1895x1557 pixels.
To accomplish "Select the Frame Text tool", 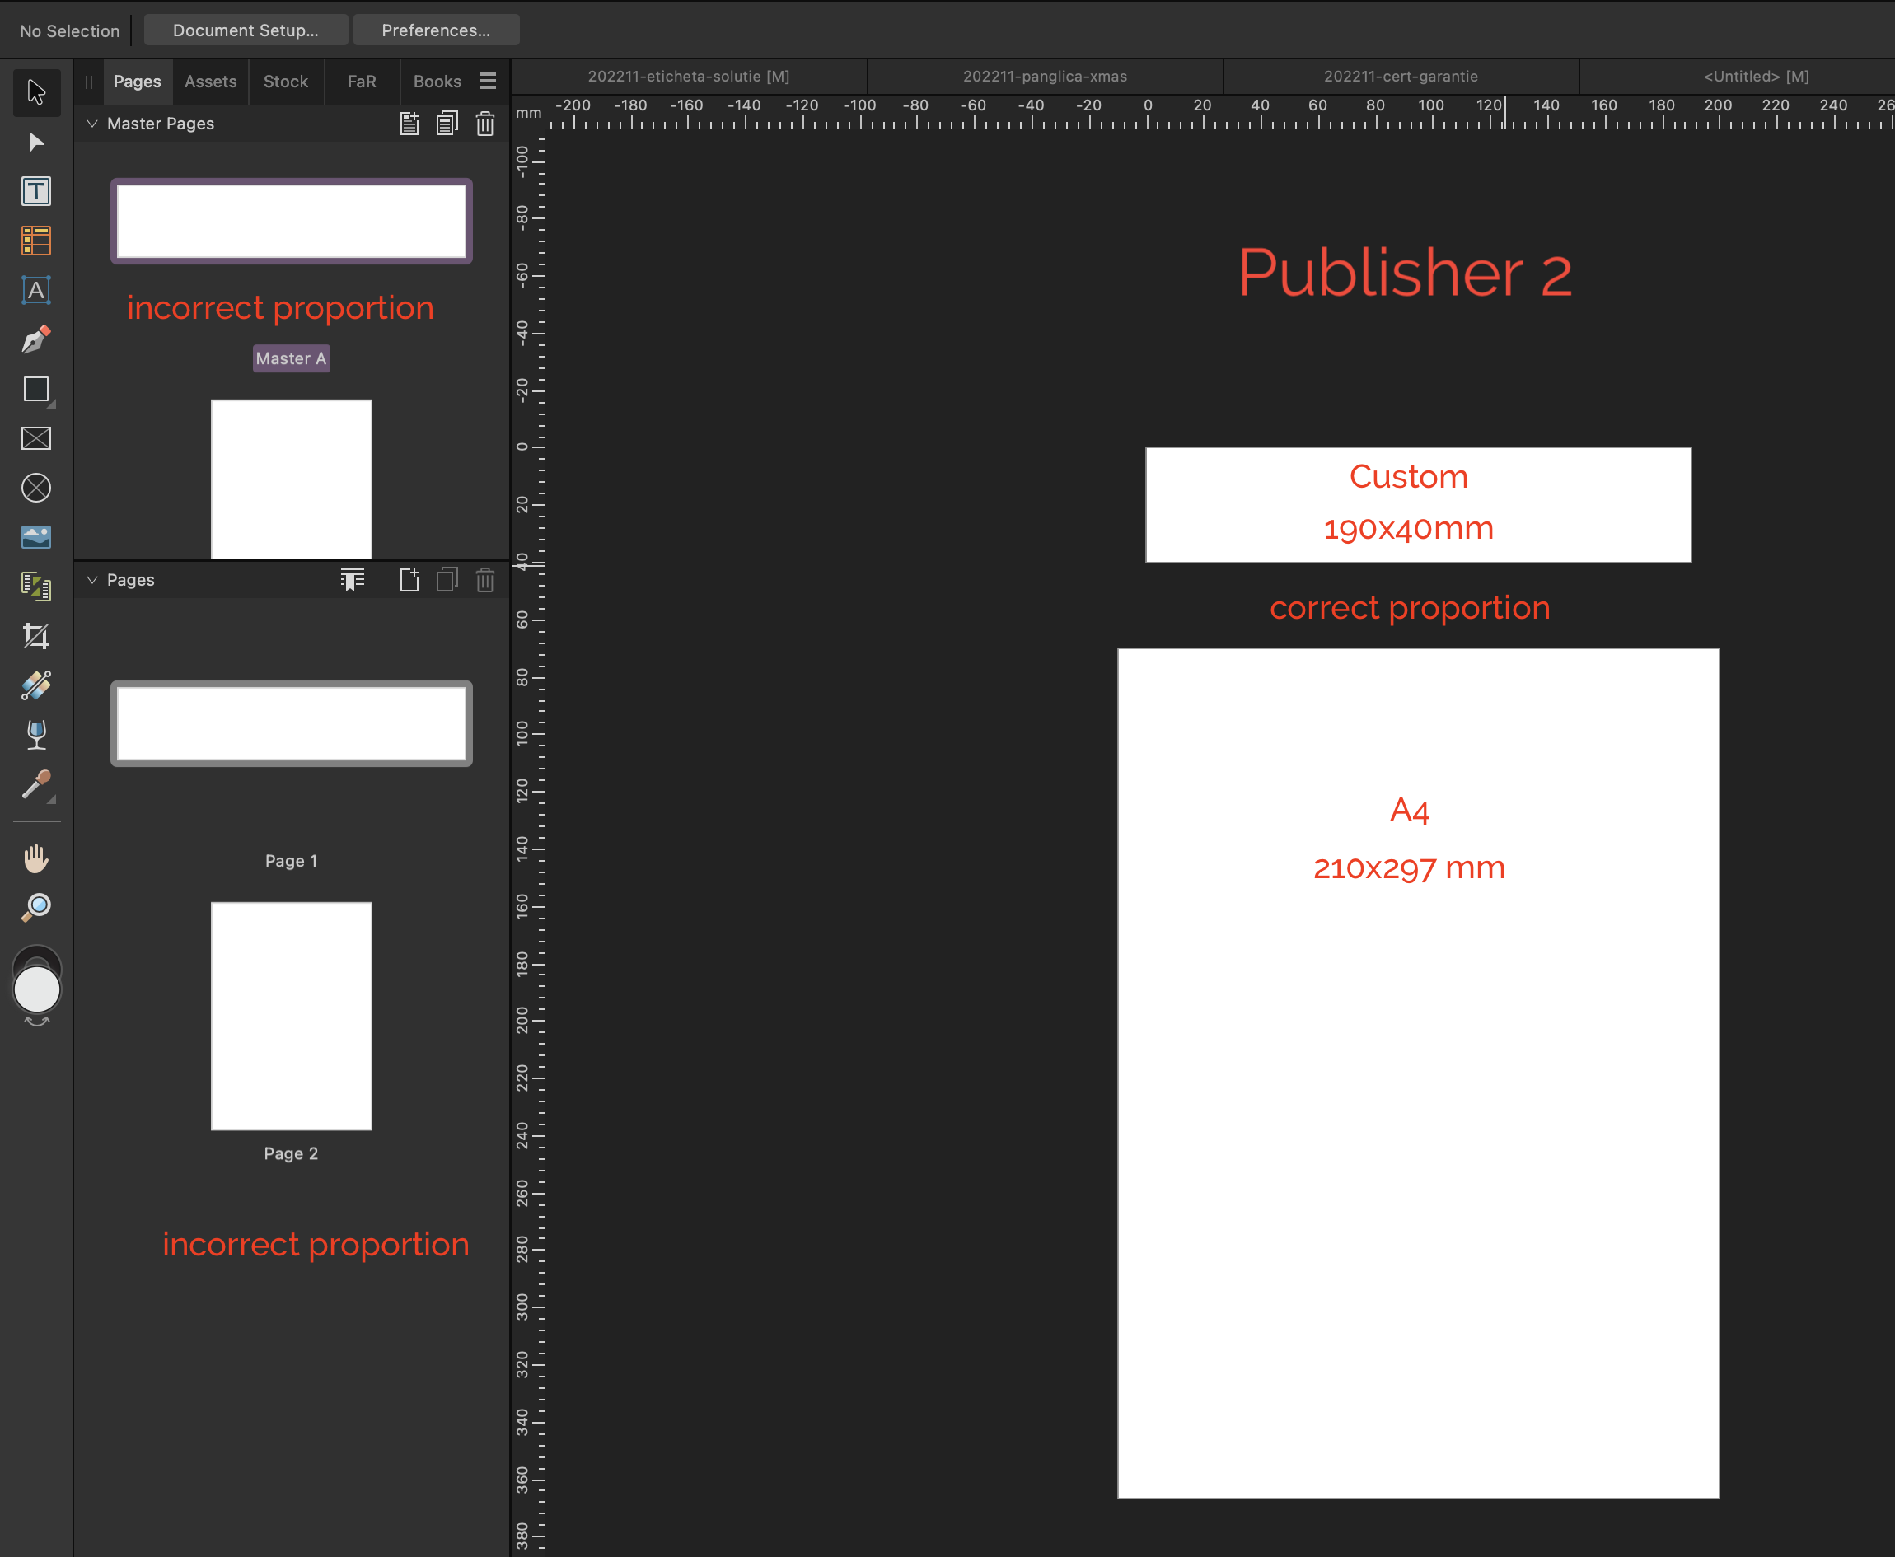I will coord(37,191).
